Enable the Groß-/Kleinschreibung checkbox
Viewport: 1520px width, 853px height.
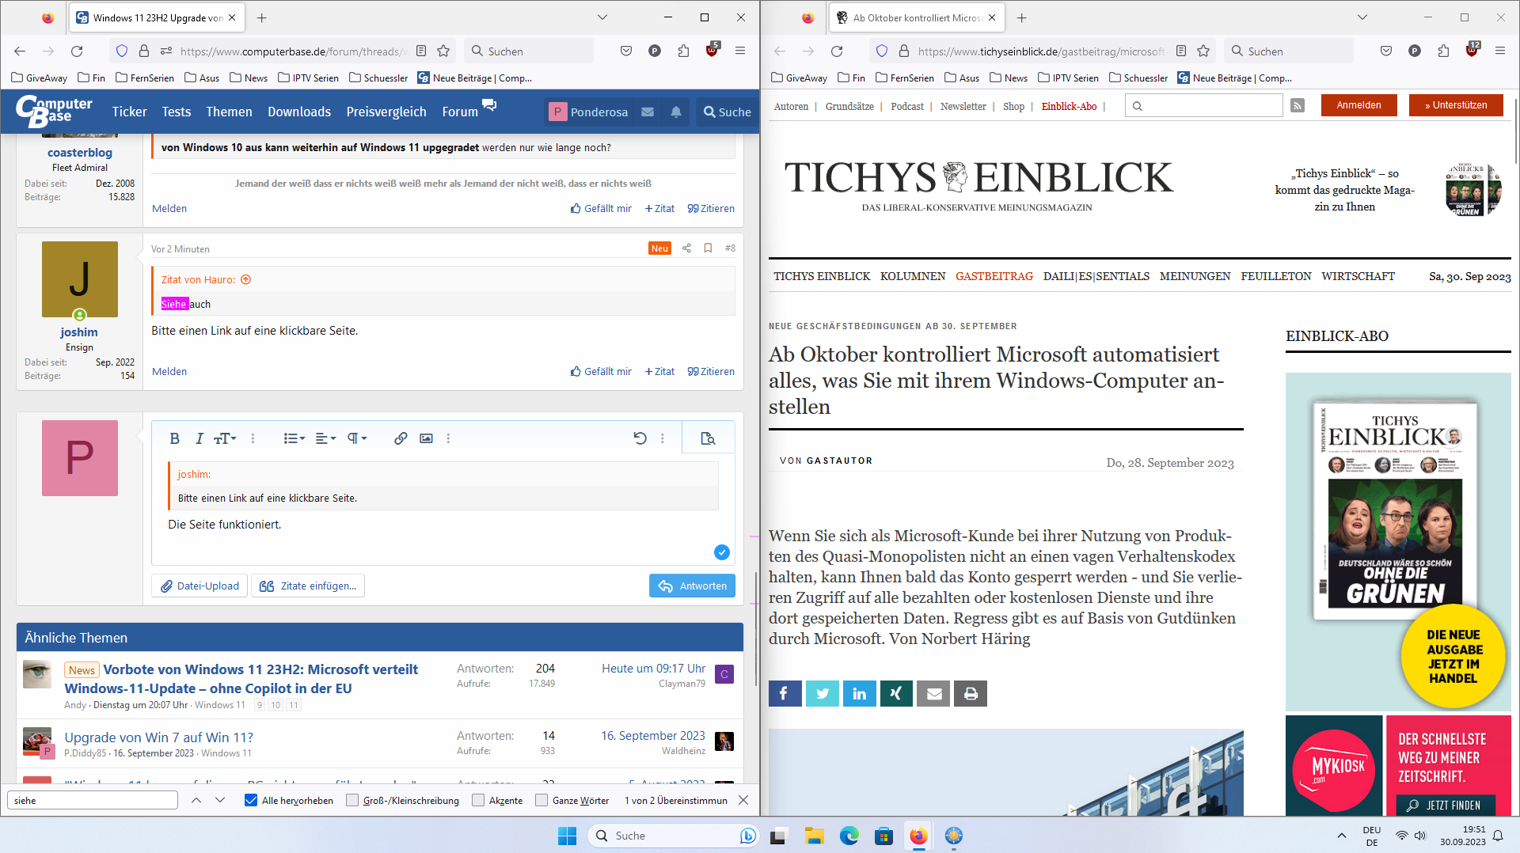[352, 800]
